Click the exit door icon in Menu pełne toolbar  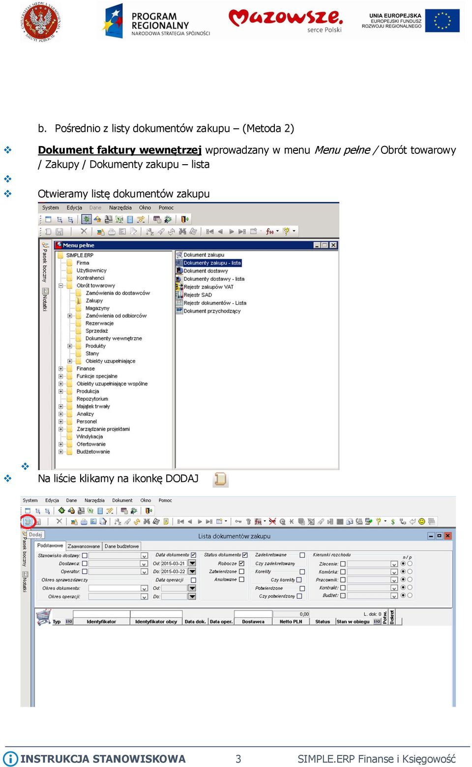pyautogui.click(x=184, y=219)
